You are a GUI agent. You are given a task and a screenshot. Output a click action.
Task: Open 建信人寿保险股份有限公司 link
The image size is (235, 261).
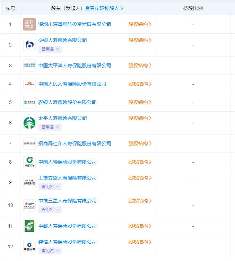67,242
